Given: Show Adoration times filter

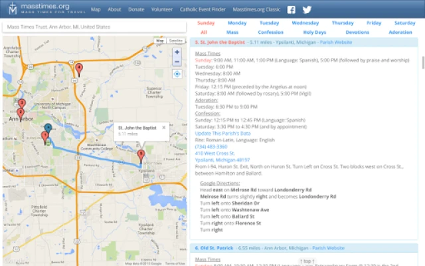Looking at the screenshot, I should (400, 32).
